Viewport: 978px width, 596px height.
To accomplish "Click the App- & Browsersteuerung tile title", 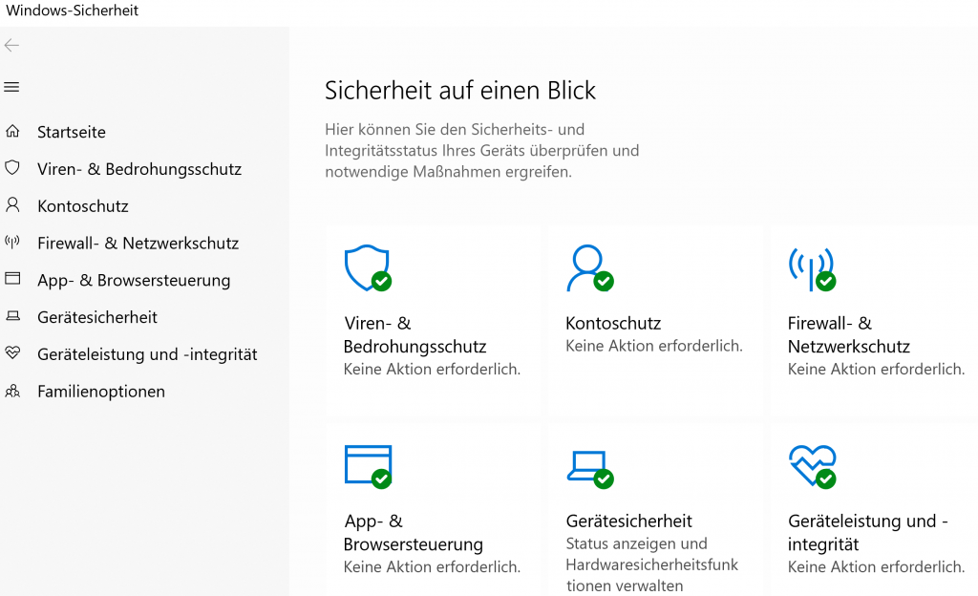I will click(413, 533).
